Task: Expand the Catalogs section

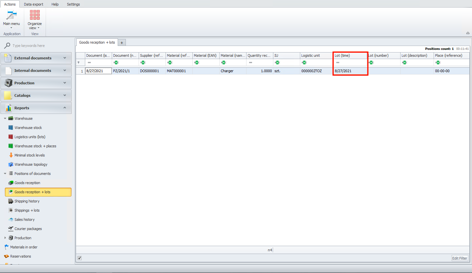Action: [x=36, y=95]
